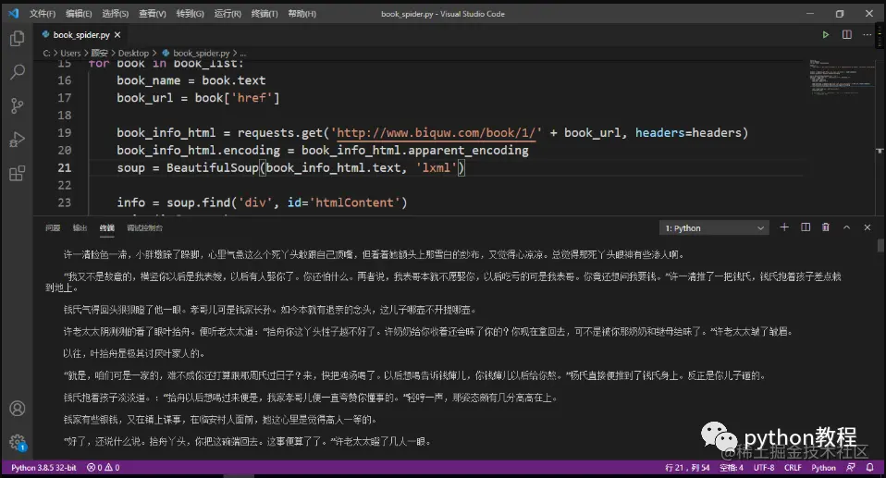Switch to the 调试控制台 panel tab

144,227
